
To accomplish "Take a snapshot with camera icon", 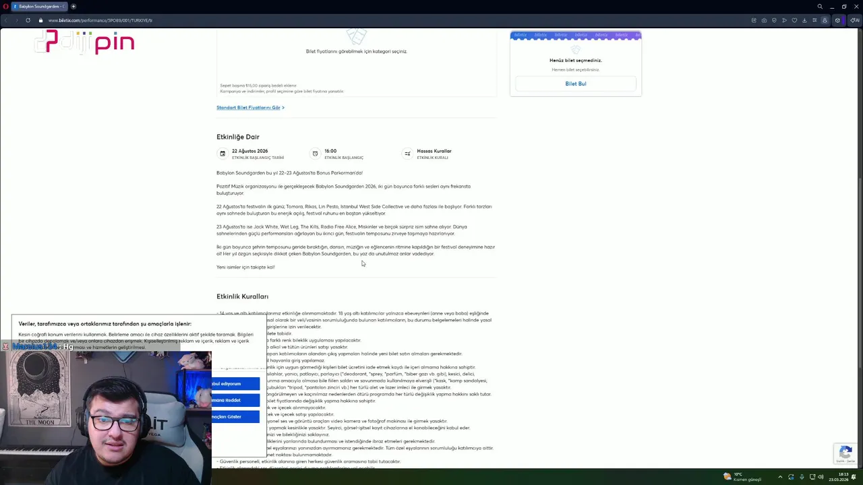I will [x=764, y=20].
